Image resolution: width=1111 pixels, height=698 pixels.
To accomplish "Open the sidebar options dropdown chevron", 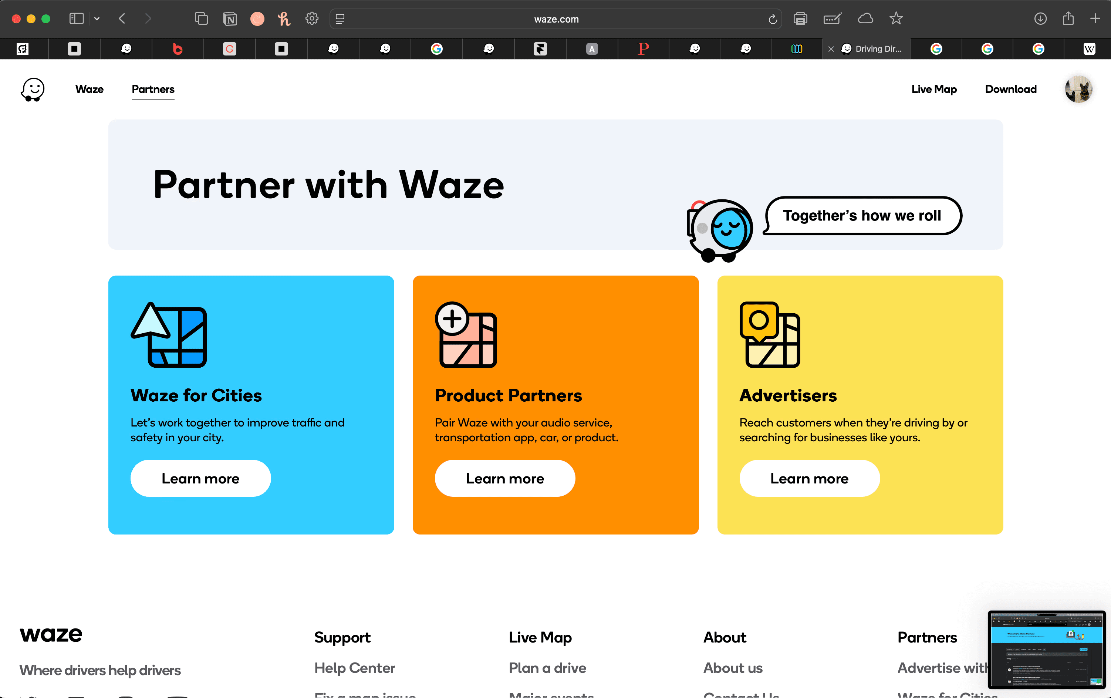I will (x=97, y=19).
